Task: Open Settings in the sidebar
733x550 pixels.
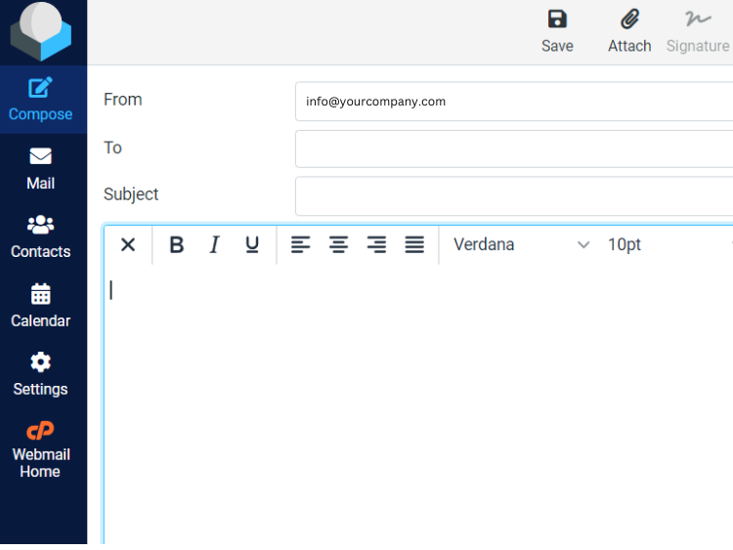Action: point(41,375)
